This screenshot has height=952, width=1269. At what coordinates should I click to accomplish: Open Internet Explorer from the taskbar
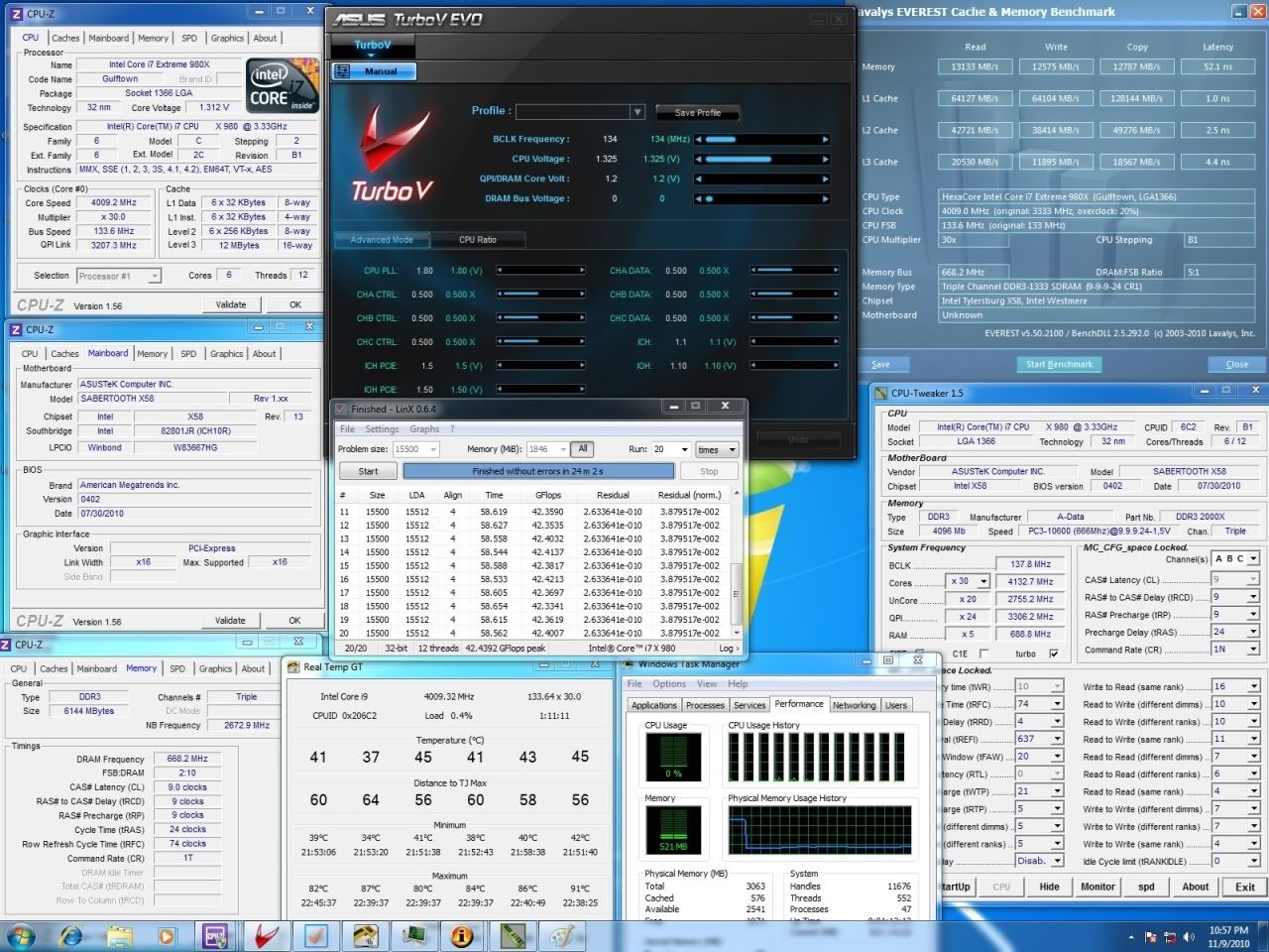click(x=71, y=935)
